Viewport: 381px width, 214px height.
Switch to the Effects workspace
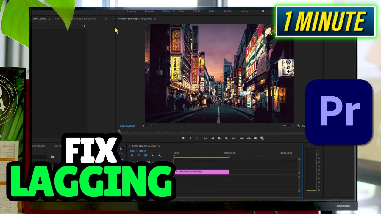tap(197, 11)
